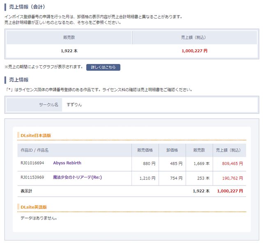263x243 pixels.
Task: Click the DLsite英語版 section heading
Action: pos(34,207)
